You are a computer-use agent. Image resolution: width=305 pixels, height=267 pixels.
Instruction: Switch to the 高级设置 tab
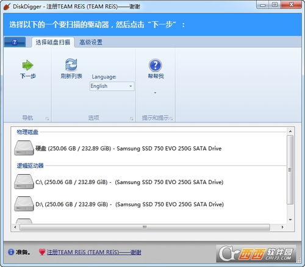[91, 42]
